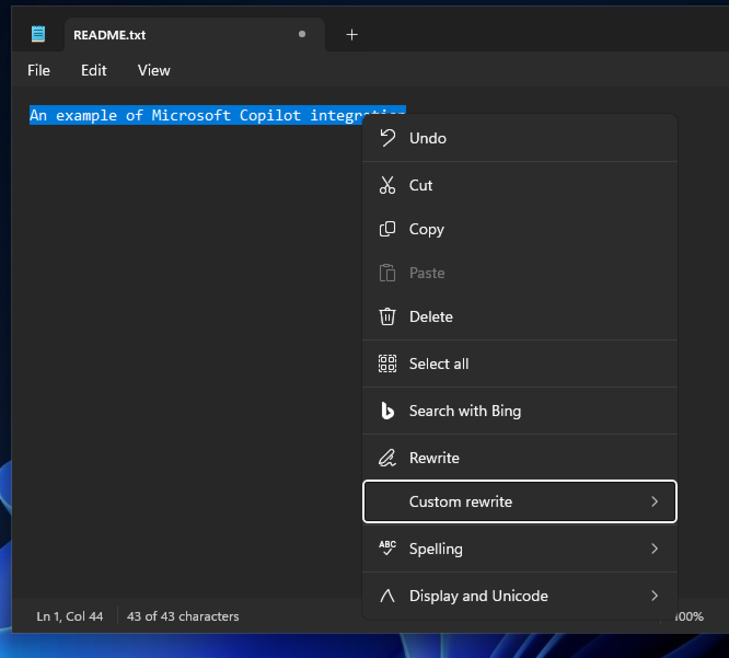Click the 43 of 43 characters counter
The image size is (729, 658).
pyautogui.click(x=183, y=616)
